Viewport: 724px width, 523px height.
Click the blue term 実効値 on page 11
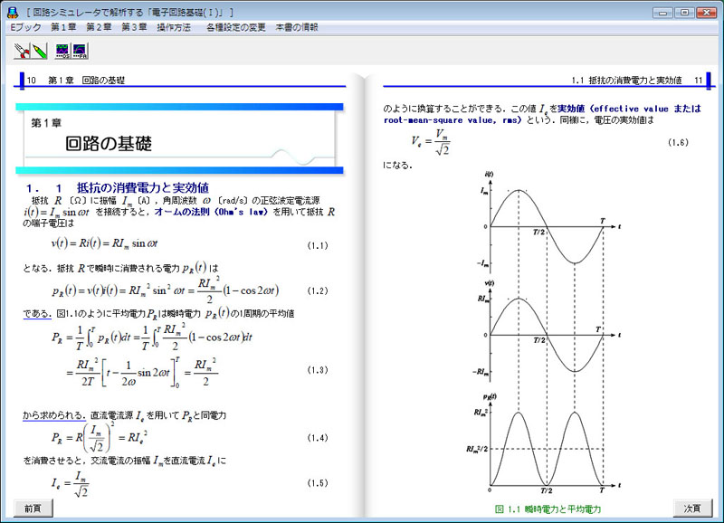click(571, 109)
